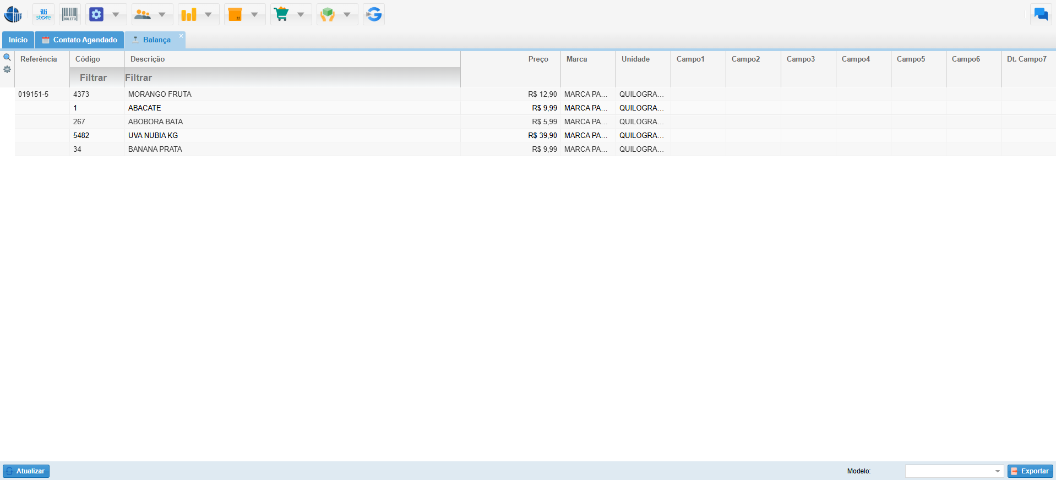This screenshot has width=1056, height=480.
Task: Click the orange box stock icon
Action: pyautogui.click(x=235, y=14)
